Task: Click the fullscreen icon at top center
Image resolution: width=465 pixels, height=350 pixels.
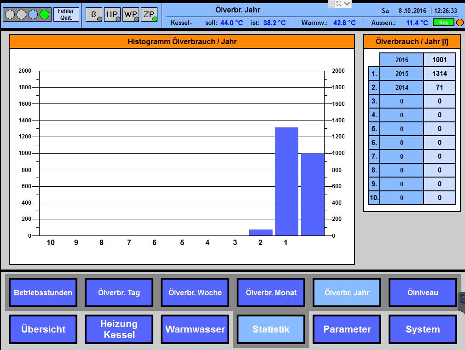Action: coord(339,4)
